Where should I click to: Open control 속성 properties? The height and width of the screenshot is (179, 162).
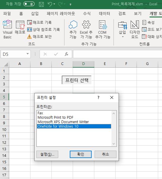[x=148, y=22]
